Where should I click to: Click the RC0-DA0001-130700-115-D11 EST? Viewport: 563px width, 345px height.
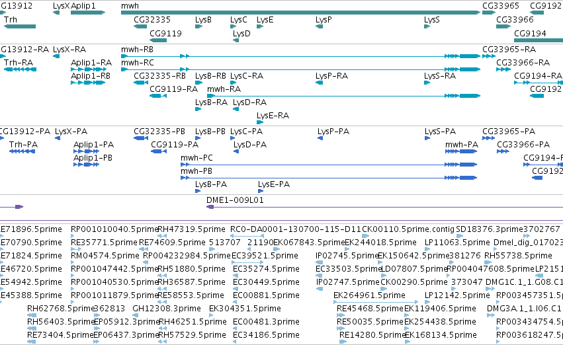247,236
